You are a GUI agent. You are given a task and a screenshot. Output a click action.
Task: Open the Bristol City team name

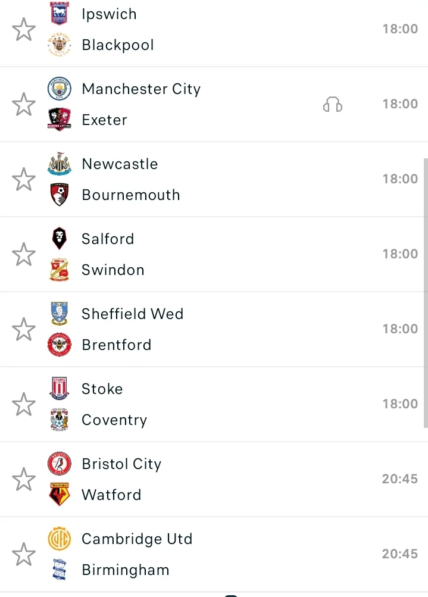pyautogui.click(x=121, y=464)
